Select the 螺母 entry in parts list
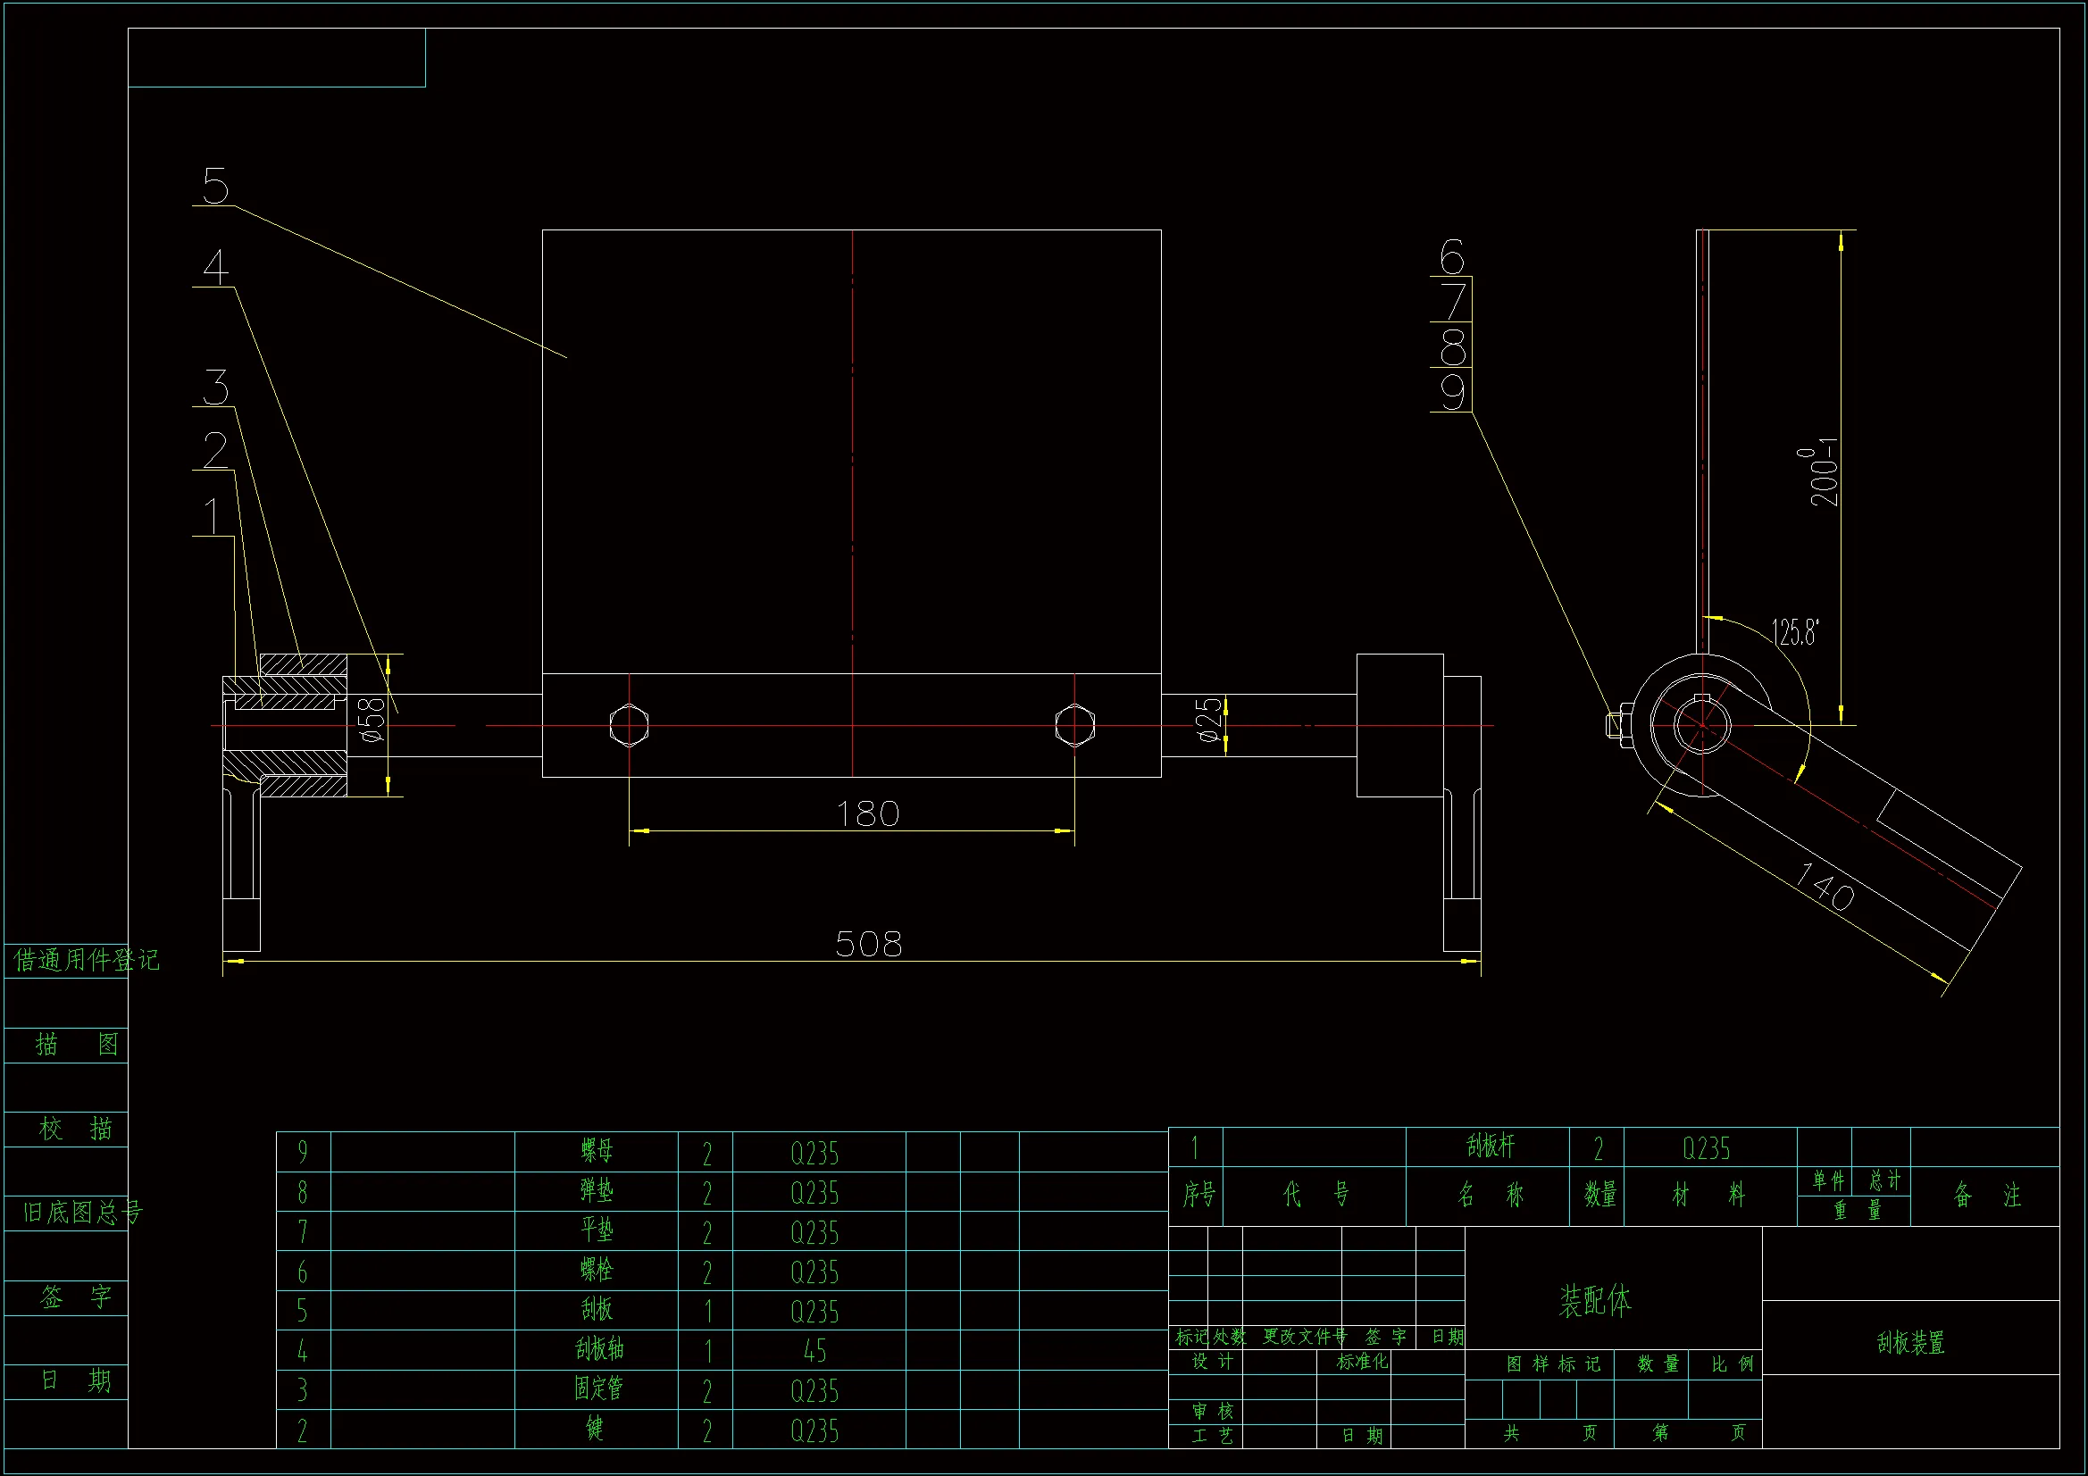This screenshot has width=2088, height=1476. [x=597, y=1151]
